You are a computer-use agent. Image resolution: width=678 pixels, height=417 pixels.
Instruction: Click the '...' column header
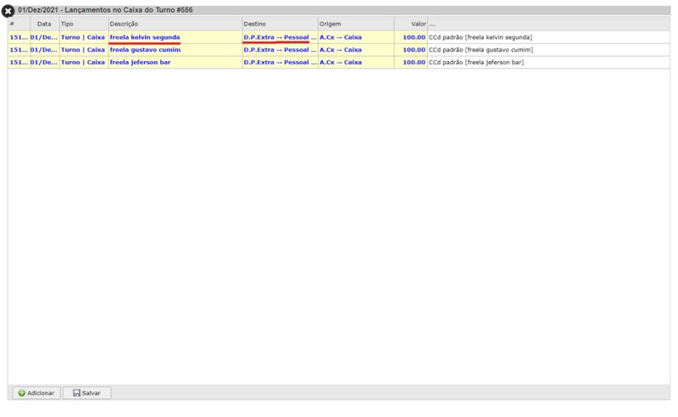548,24
